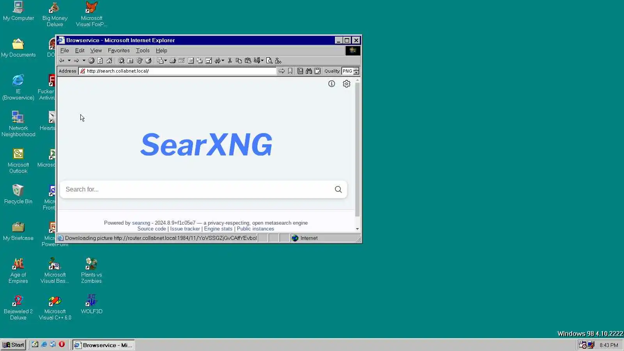Screen dimensions: 624x351
Task: Open Microsoft Outlook desktop icon
Action: [x=18, y=160]
